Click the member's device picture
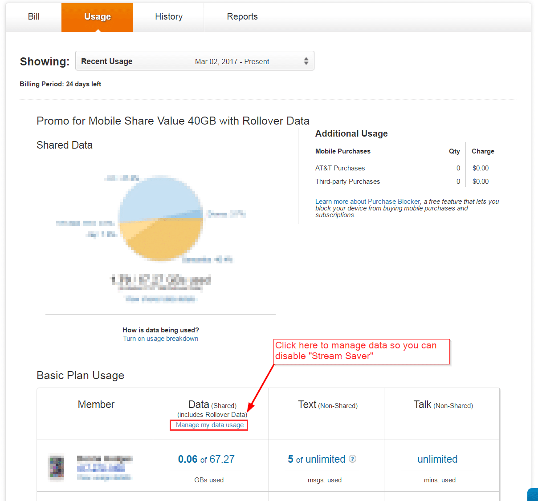Viewport: 538px width, 501px height. point(56,468)
